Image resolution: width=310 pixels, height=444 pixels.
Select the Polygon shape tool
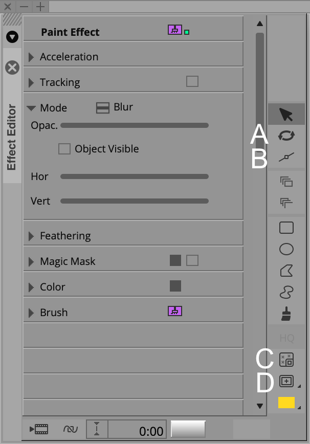pyautogui.click(x=286, y=271)
